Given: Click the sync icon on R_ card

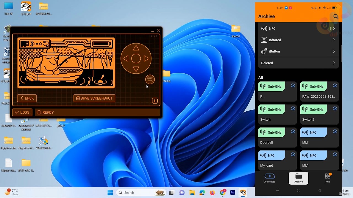Looking at the screenshot, I should [x=293, y=86].
